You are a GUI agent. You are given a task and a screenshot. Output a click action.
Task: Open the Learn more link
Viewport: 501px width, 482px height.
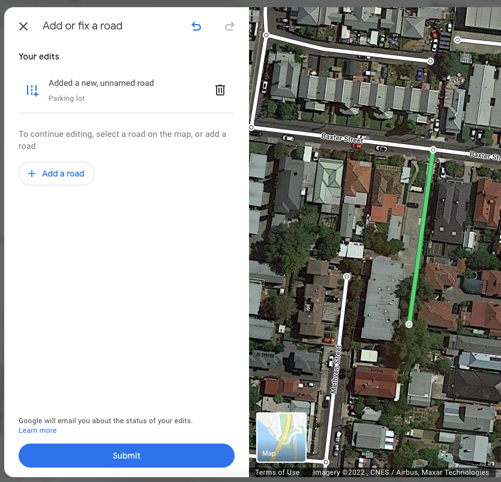37,430
